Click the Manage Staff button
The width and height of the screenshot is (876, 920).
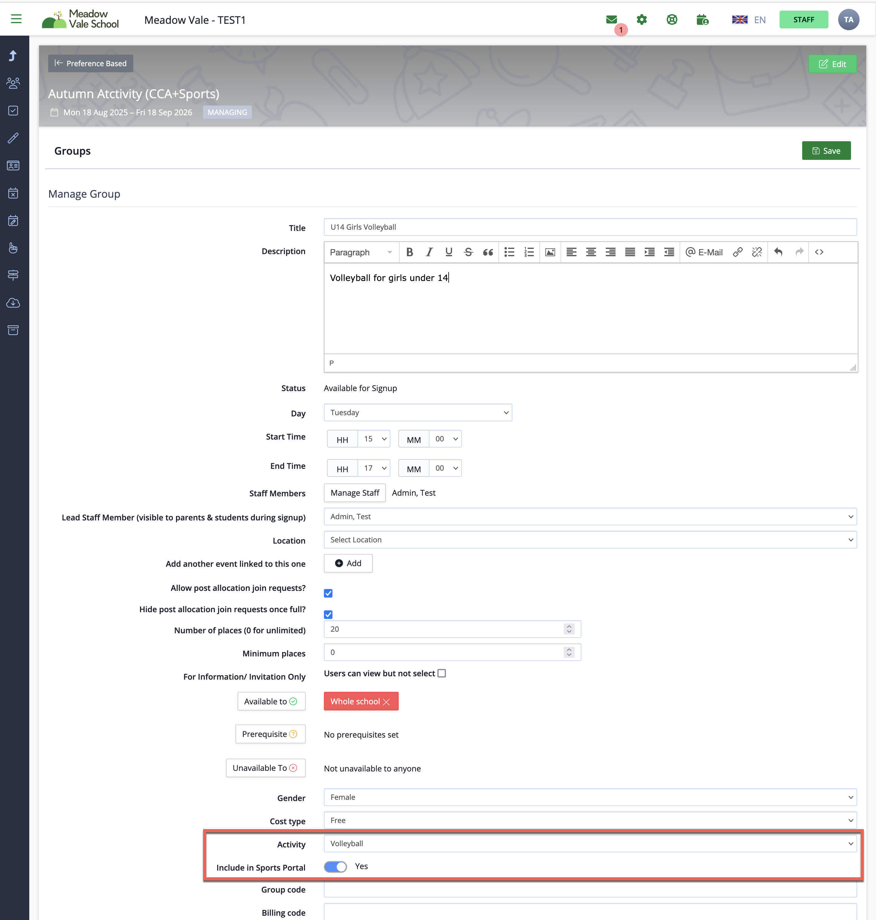(x=355, y=493)
